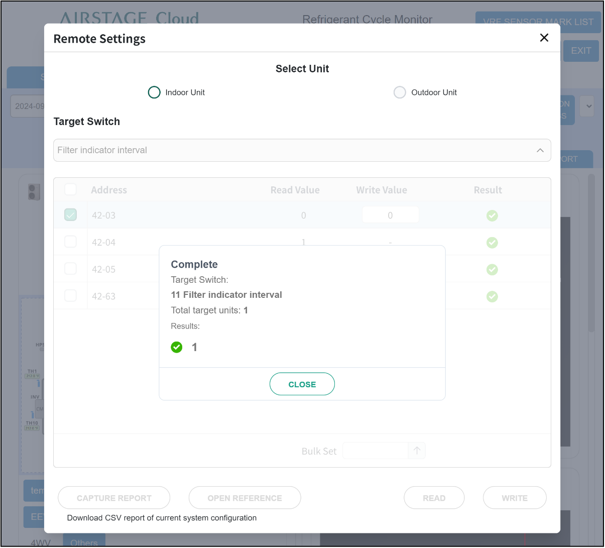Uncheck the checkbox for address 42-03
Viewport: 605px width, 548px height.
[x=71, y=215]
